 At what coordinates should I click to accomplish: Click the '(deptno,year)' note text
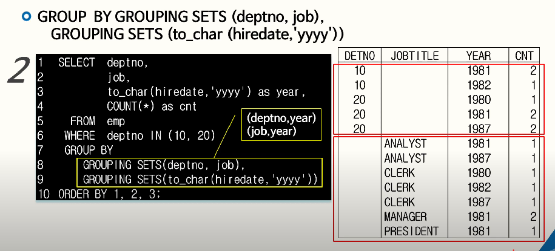coord(281,119)
